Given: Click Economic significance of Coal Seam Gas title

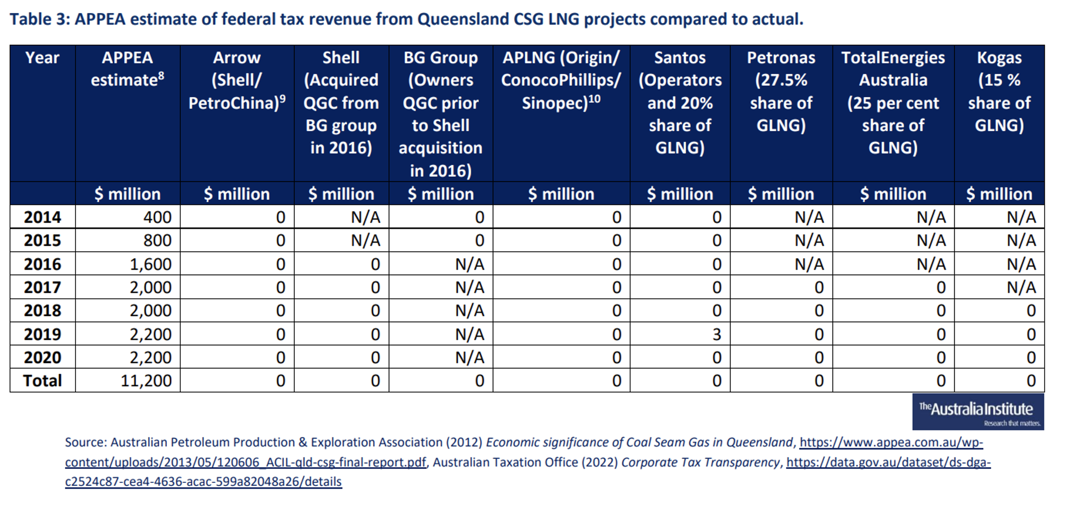Looking at the screenshot, I should 639,442.
